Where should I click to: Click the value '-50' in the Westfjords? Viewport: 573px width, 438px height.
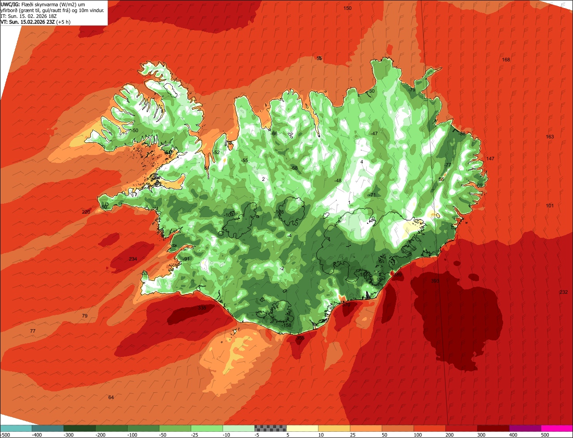click(x=135, y=130)
